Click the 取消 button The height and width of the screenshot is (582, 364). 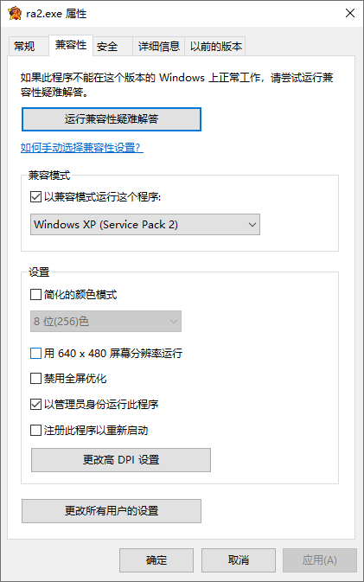(x=239, y=560)
